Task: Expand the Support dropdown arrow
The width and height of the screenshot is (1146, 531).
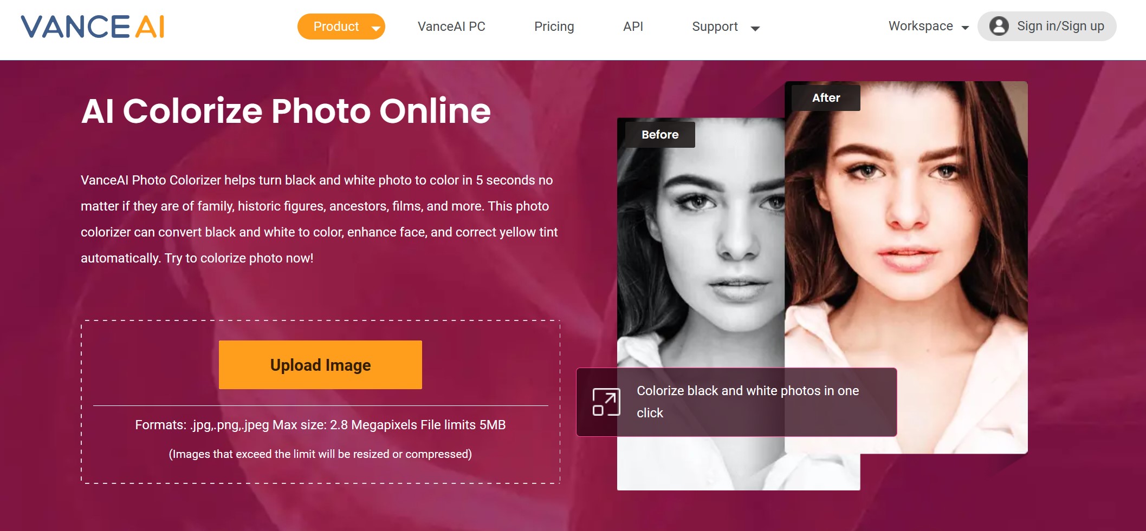Action: tap(755, 29)
